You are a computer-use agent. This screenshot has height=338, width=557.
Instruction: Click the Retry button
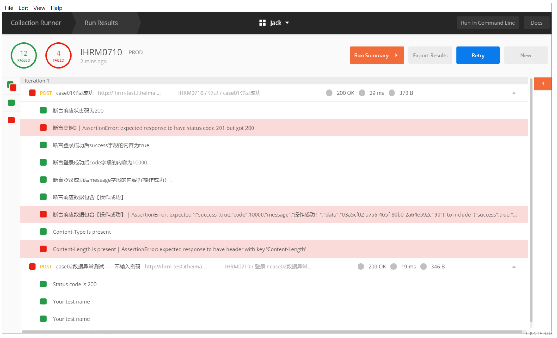(478, 55)
